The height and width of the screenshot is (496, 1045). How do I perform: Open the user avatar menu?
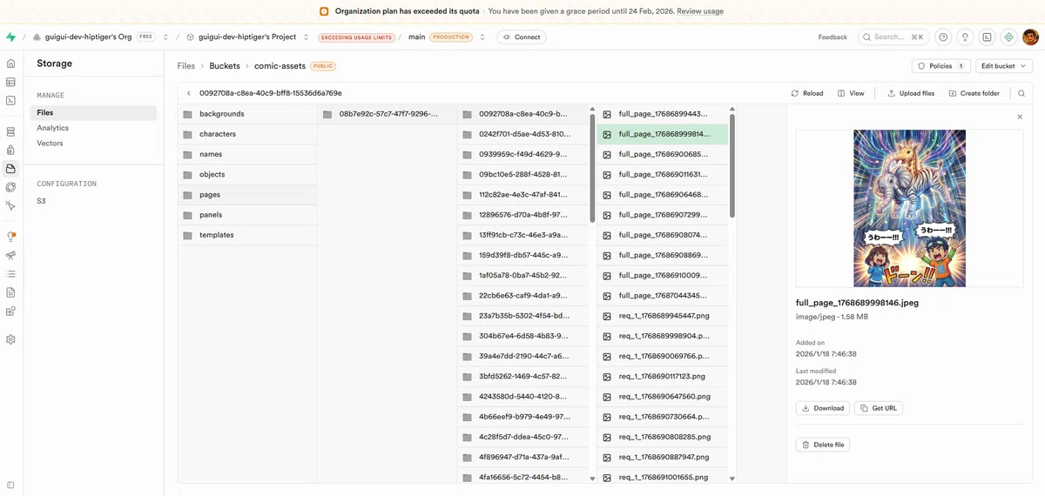coord(1030,37)
